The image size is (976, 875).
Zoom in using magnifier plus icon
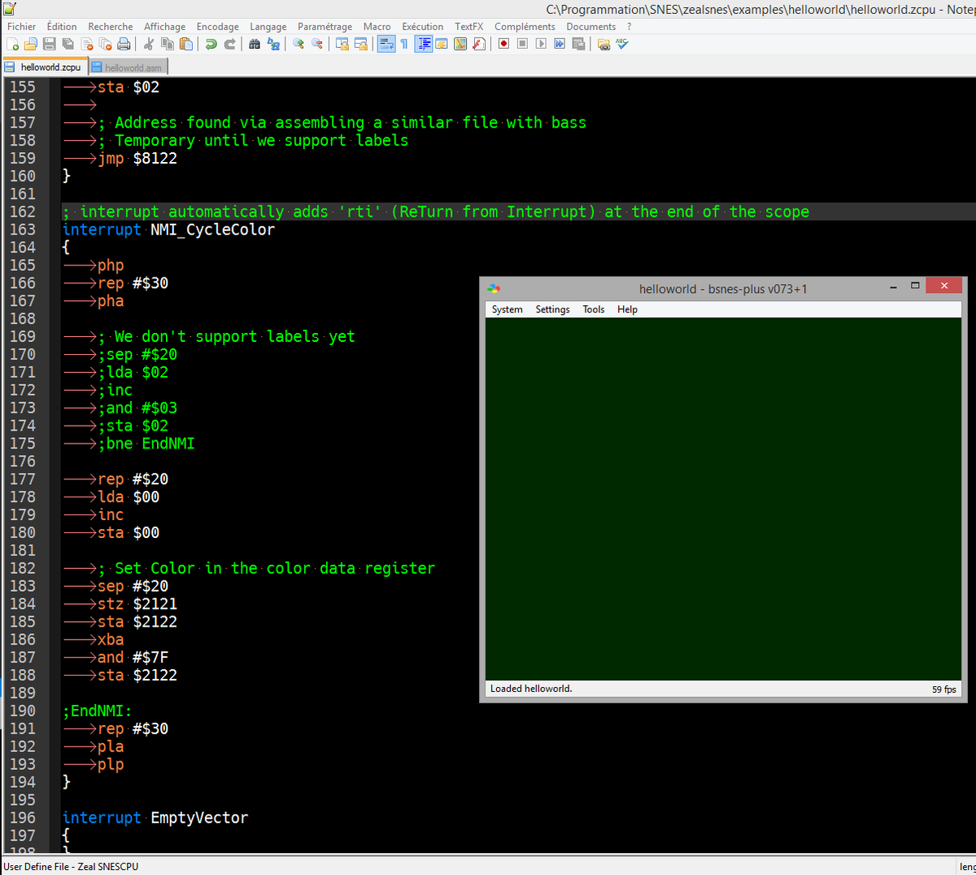(x=298, y=44)
